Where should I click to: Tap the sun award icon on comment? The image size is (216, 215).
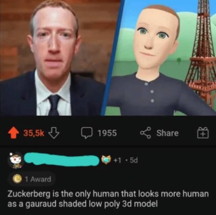tap(17, 179)
